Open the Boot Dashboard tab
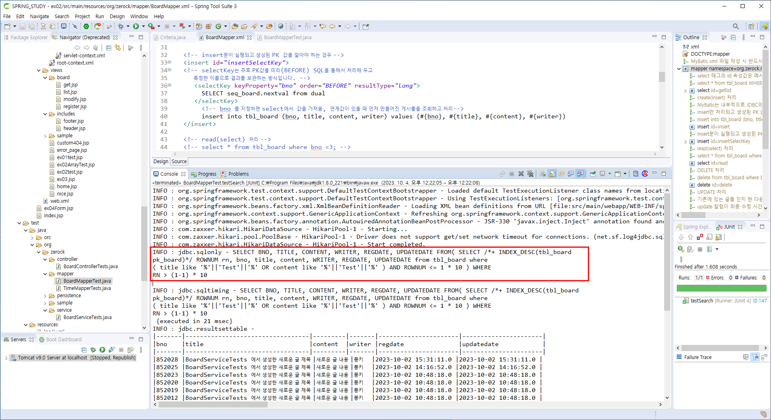The height and width of the screenshot is (420, 771). 61,339
